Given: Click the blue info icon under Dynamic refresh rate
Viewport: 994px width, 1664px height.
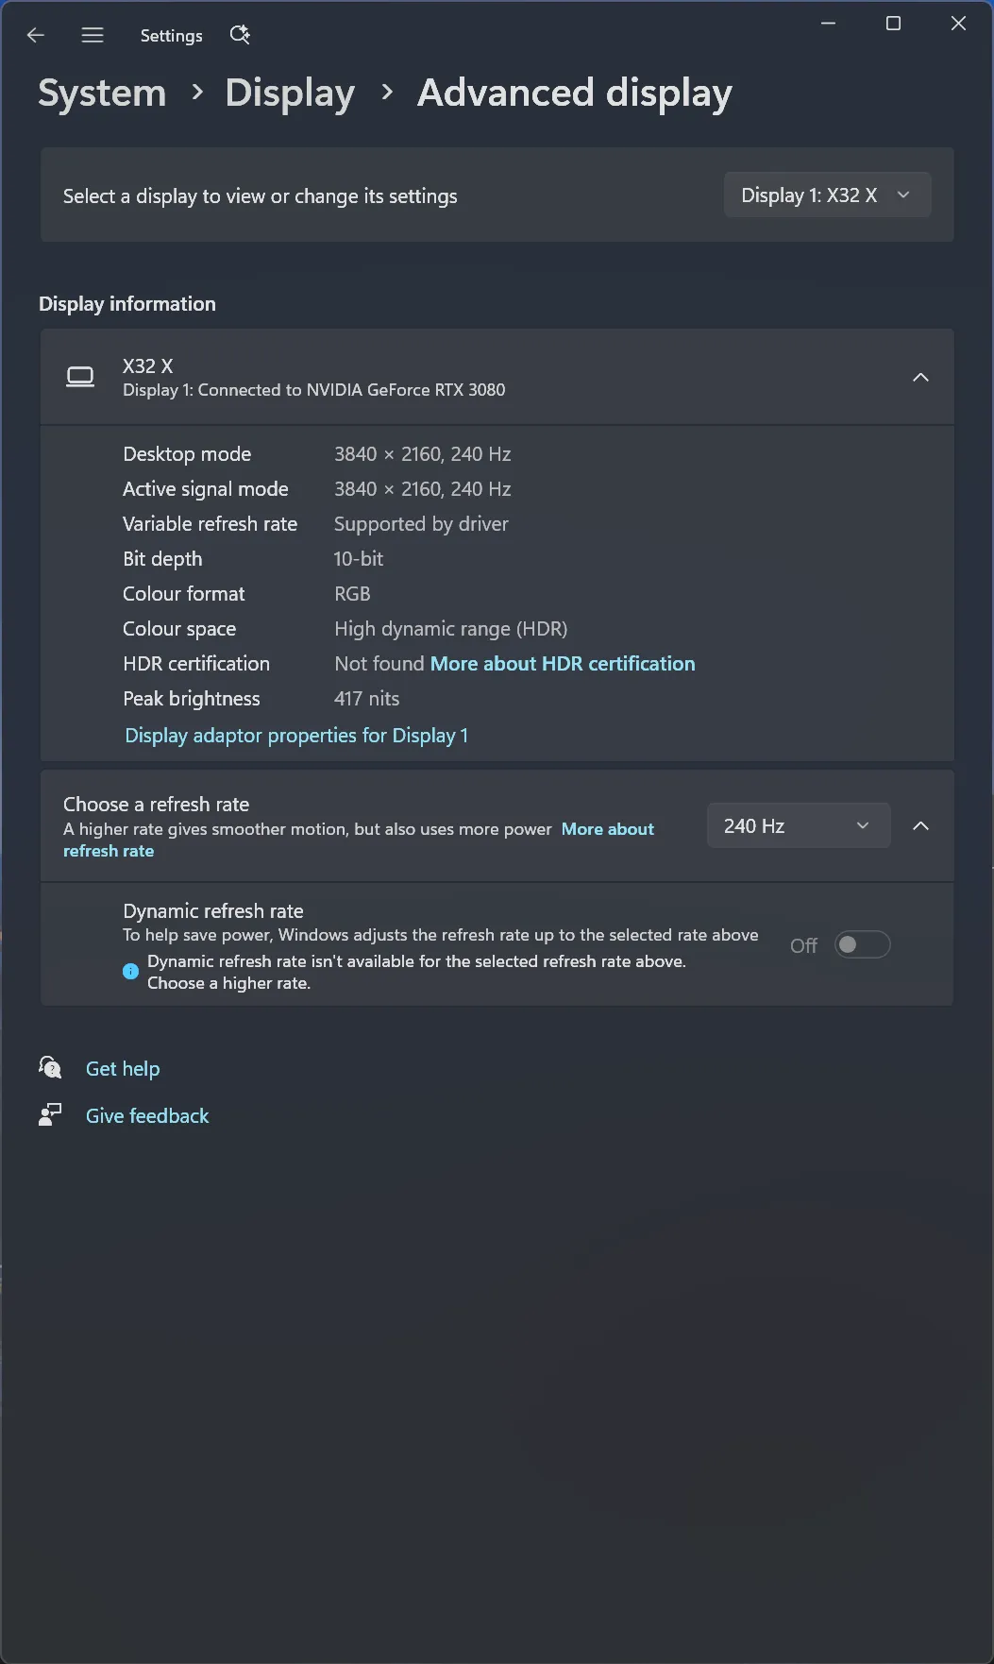Looking at the screenshot, I should (131, 971).
